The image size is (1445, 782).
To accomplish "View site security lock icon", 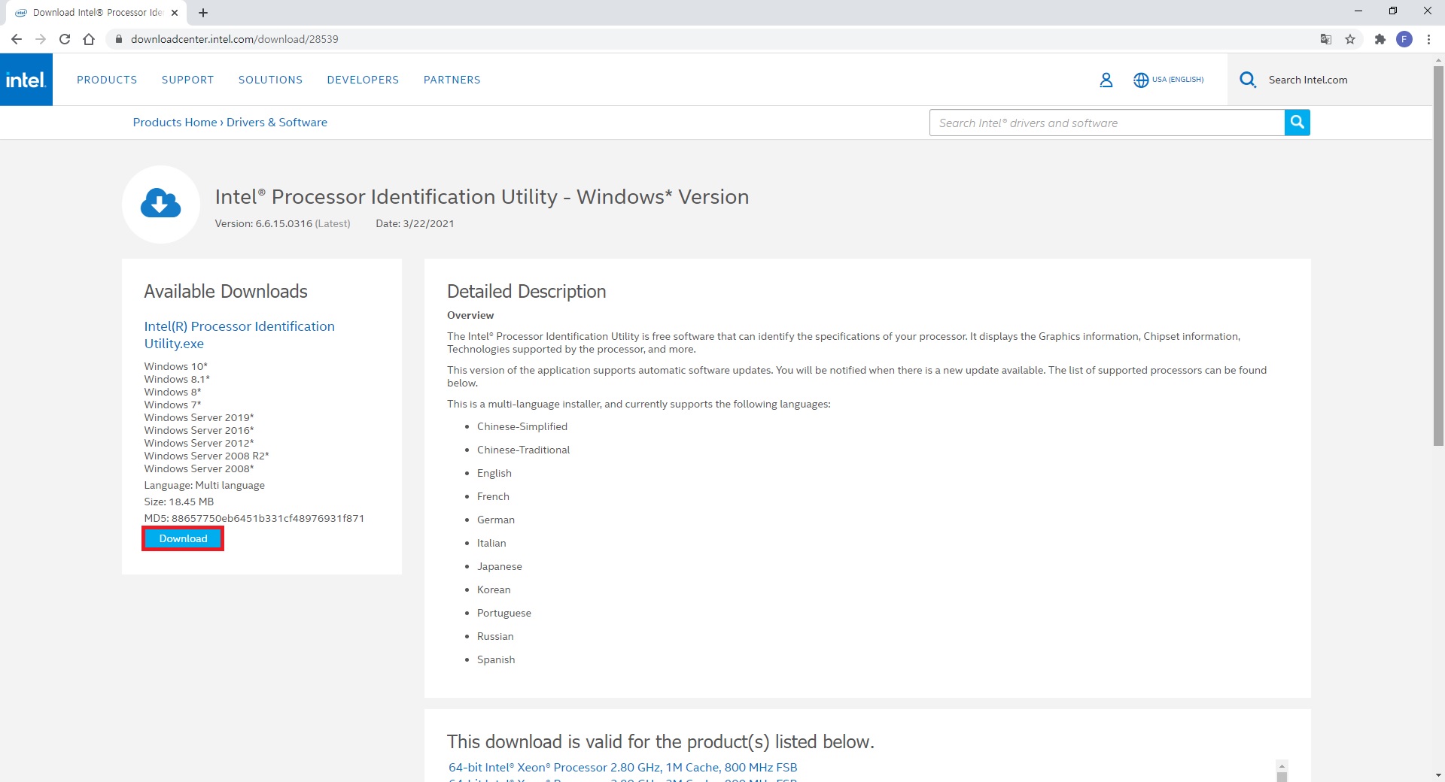I will pos(118,39).
